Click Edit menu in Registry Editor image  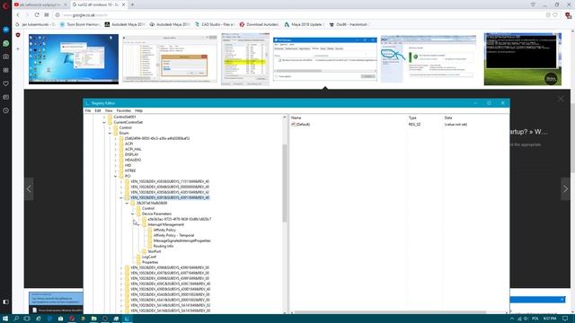[x=98, y=110]
